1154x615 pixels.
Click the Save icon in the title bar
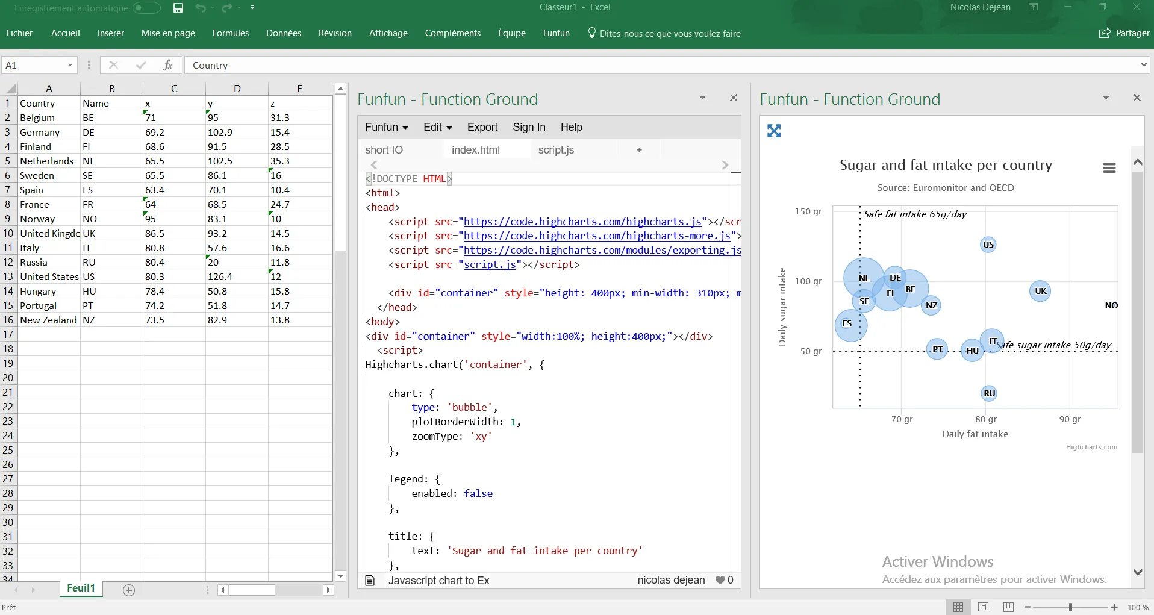coord(178,8)
